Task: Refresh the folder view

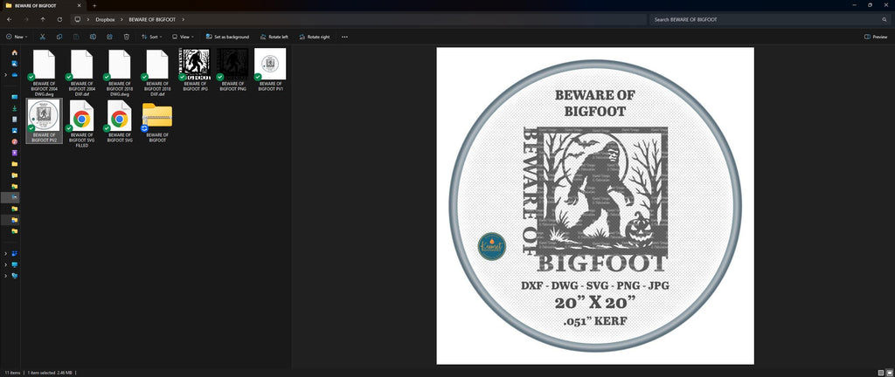Action: pyautogui.click(x=59, y=19)
